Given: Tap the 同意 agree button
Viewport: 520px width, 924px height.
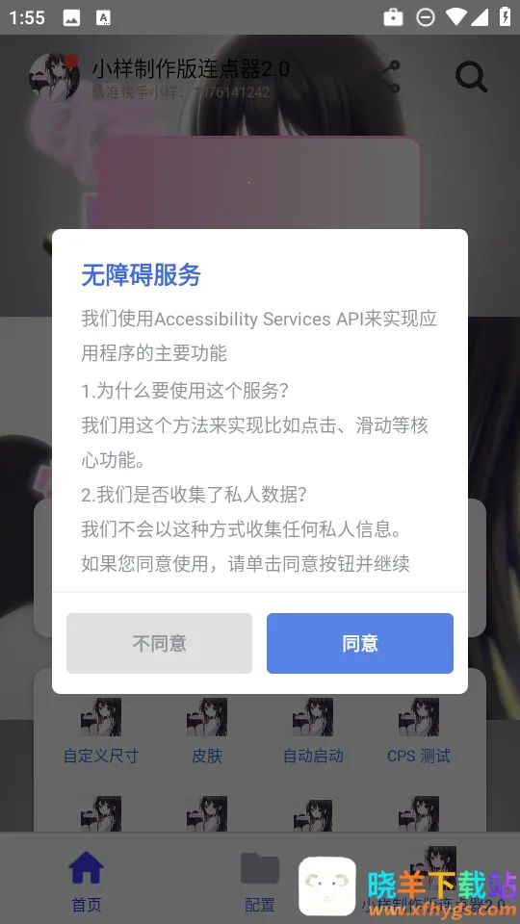Looking at the screenshot, I should point(359,643).
